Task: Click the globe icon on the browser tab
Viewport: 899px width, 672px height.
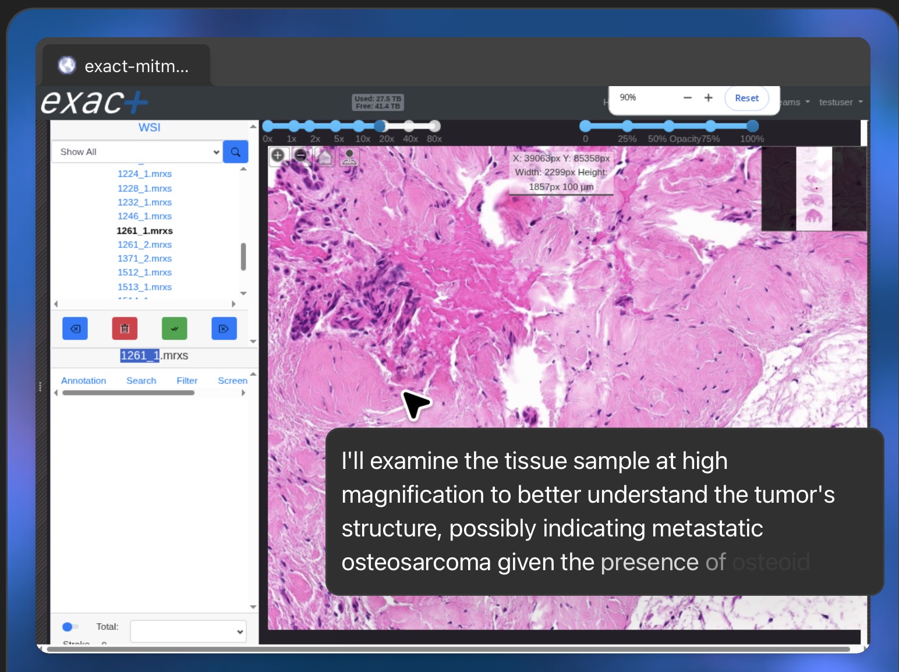Action: 67,66
